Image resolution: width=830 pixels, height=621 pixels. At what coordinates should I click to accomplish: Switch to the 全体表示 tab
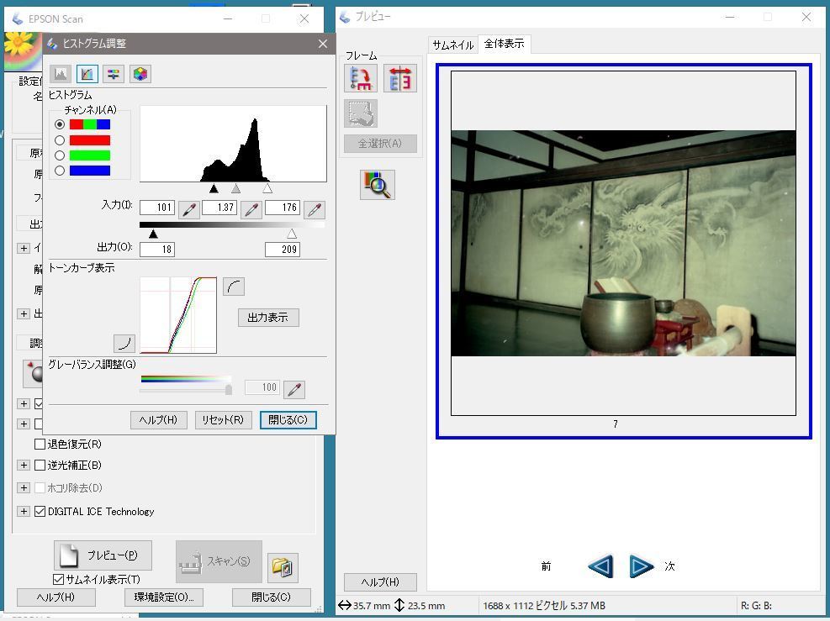coord(505,44)
